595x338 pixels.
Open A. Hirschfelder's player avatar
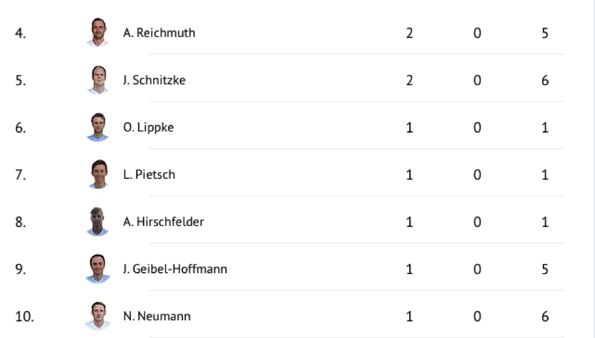coord(97,222)
